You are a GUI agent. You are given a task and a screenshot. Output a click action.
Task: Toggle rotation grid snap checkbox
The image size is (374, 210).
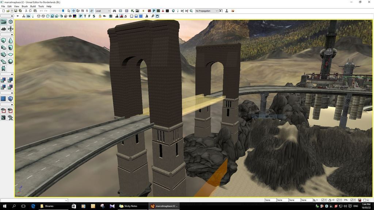(338, 200)
